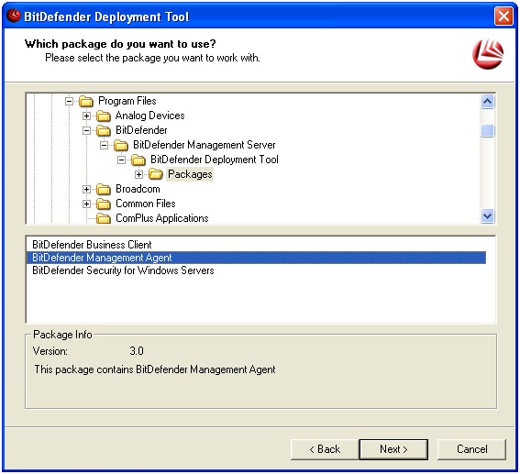Click the Packages folder icon
Viewport: 520px width, 474px height.
[156, 173]
